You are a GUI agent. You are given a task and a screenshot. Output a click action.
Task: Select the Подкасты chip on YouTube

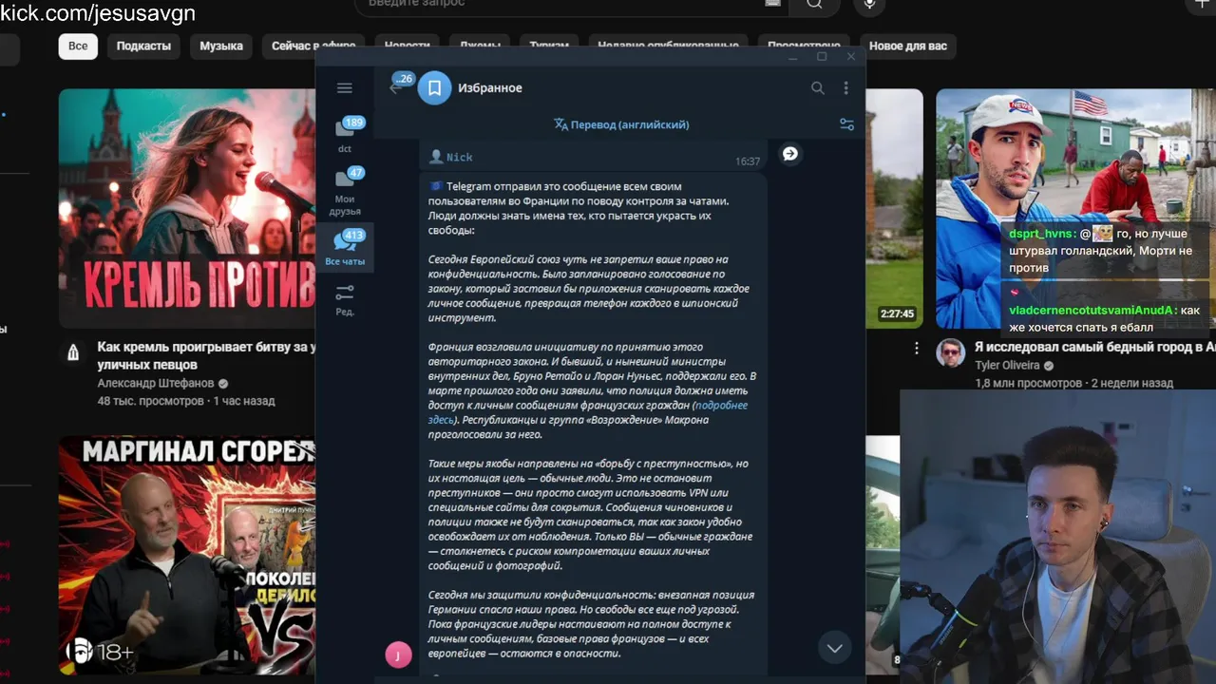[x=143, y=46]
